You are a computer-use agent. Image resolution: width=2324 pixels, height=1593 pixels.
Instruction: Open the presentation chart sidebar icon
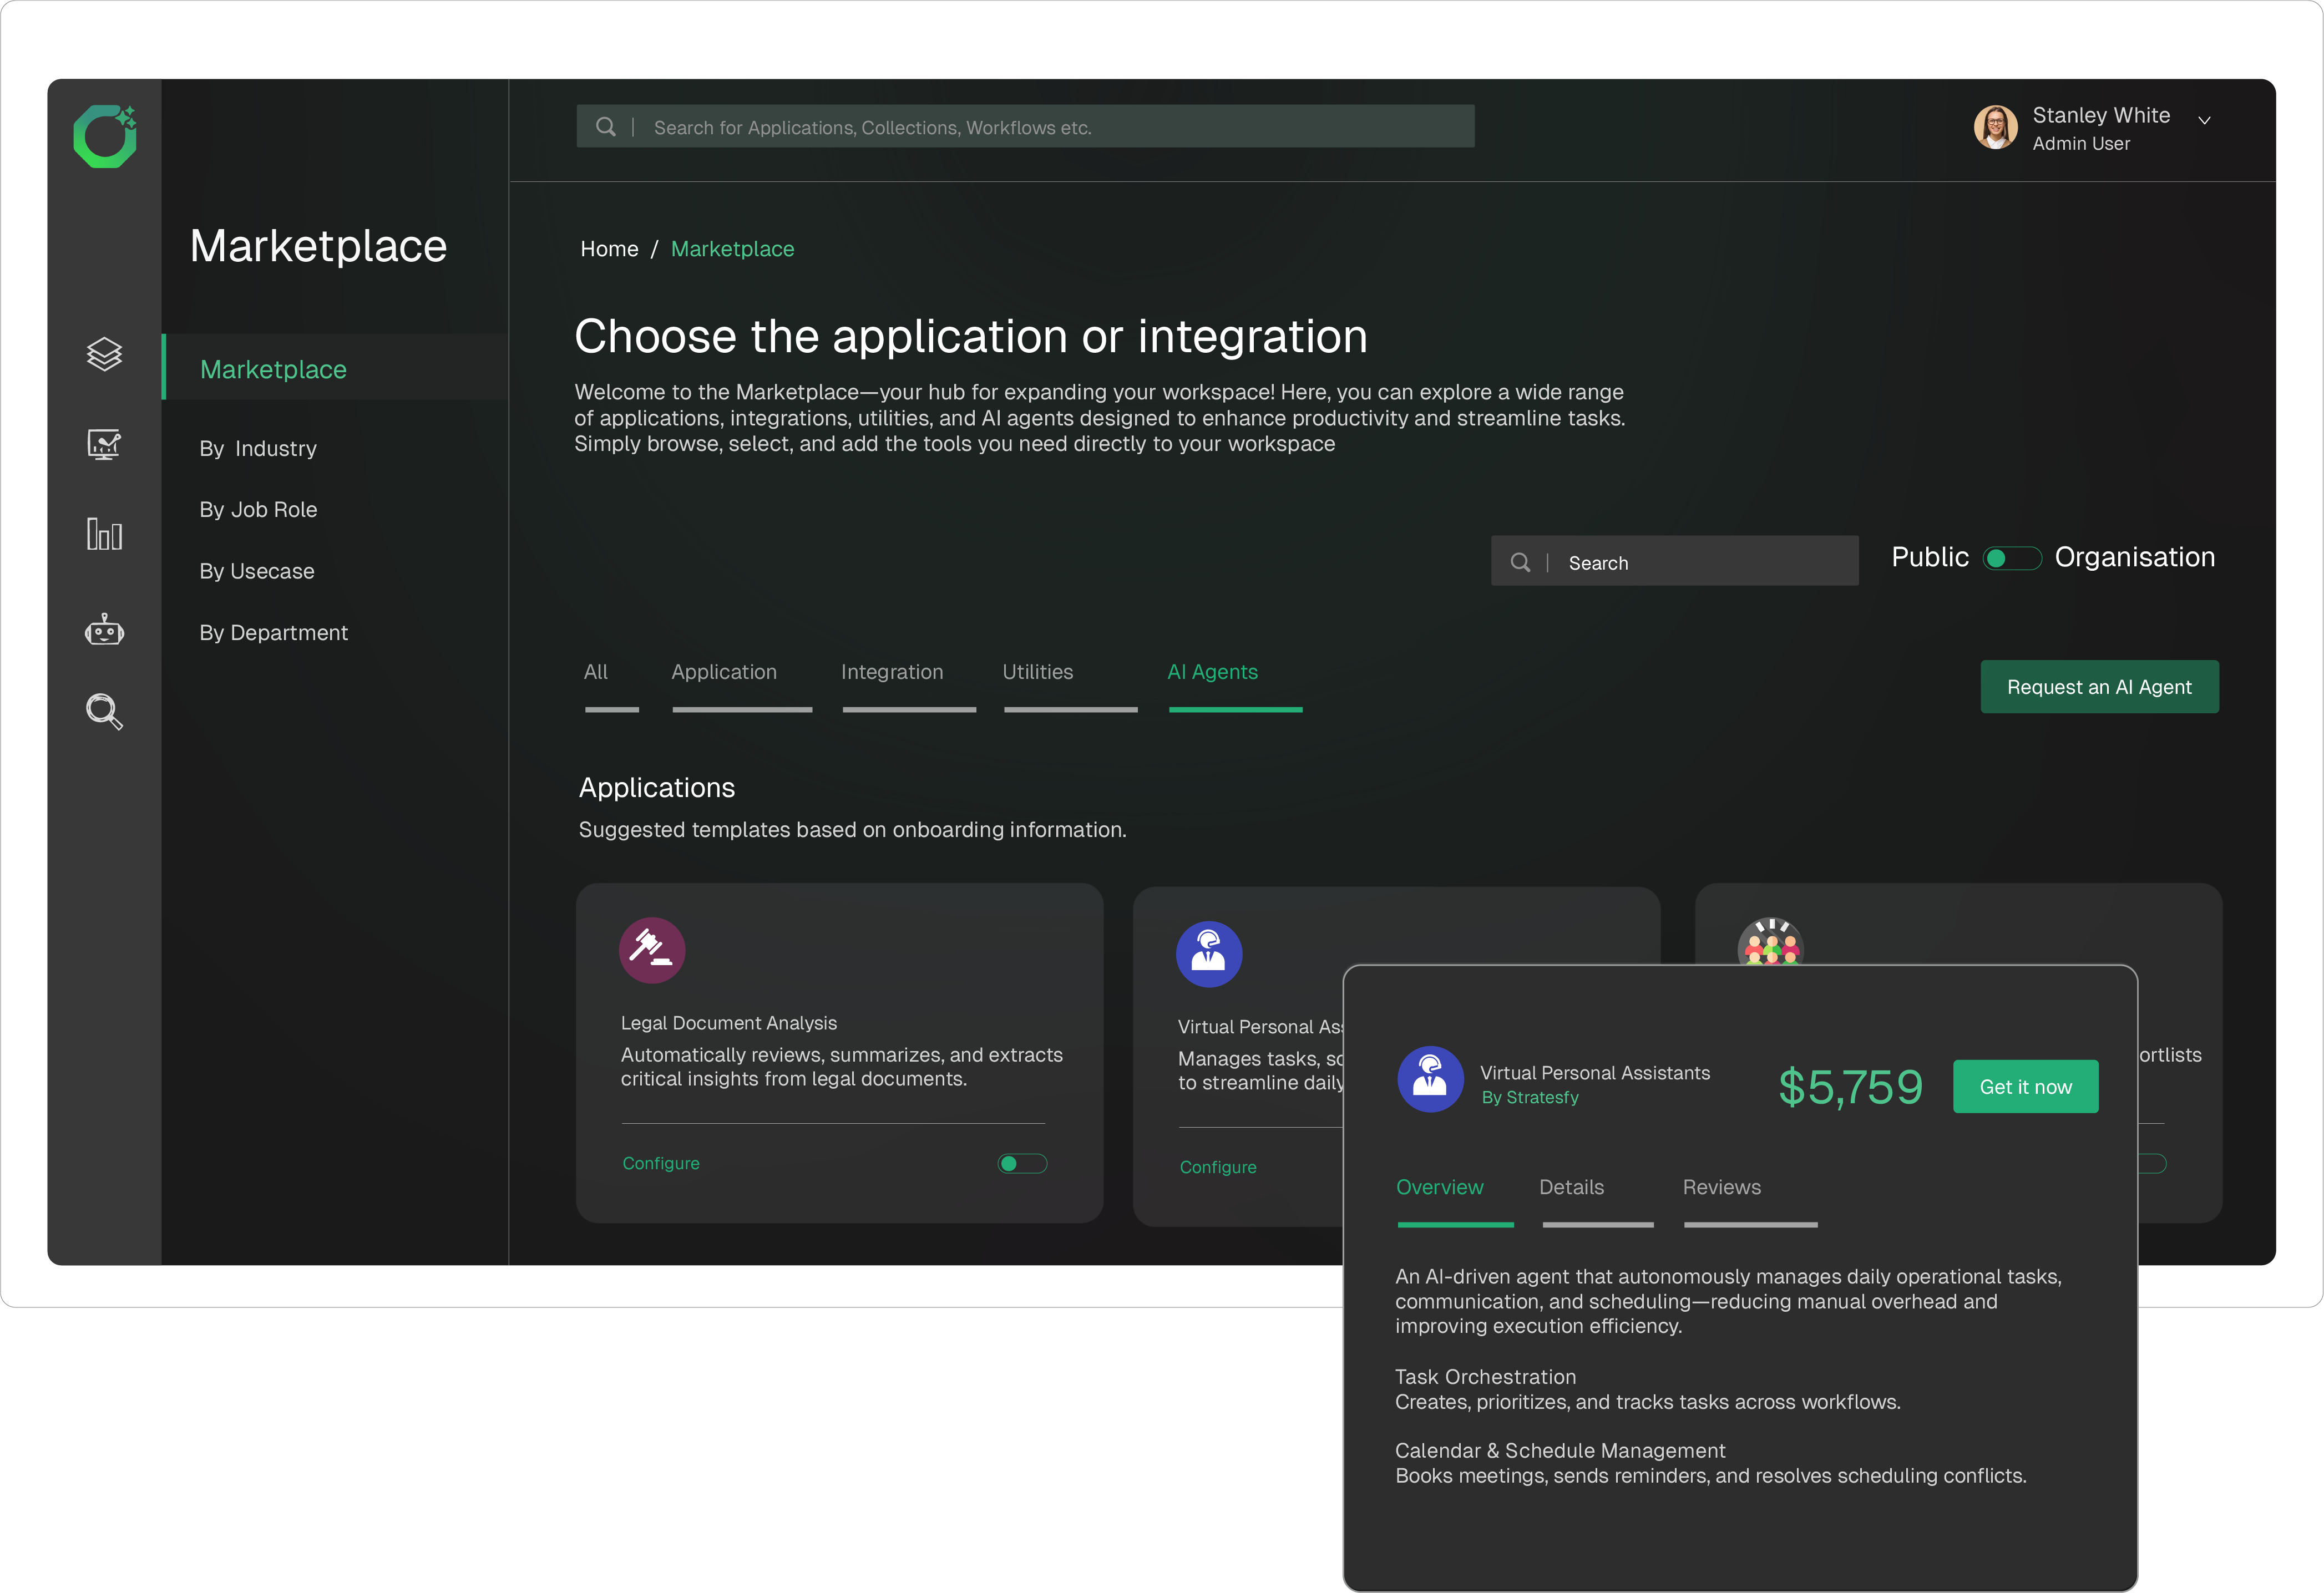click(104, 444)
